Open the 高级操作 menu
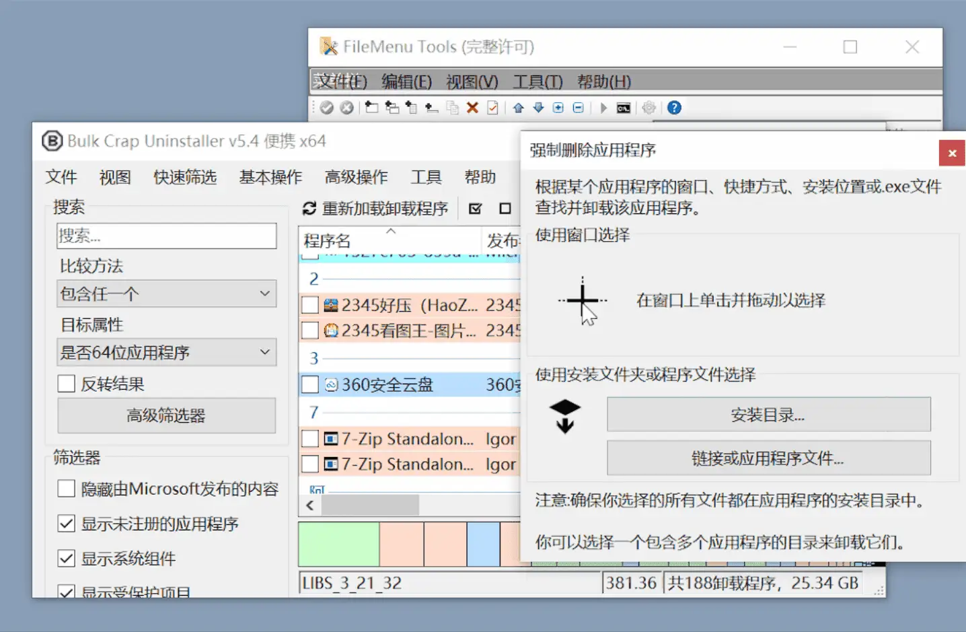The width and height of the screenshot is (966, 632). pos(356,177)
